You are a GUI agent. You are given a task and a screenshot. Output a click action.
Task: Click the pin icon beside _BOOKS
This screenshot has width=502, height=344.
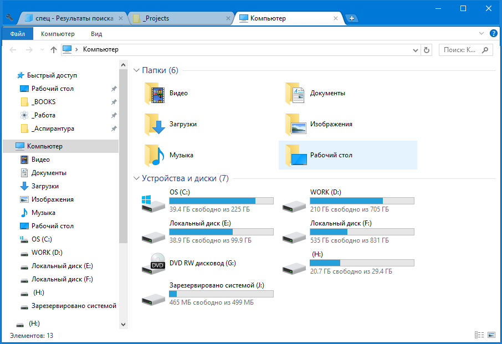(114, 102)
